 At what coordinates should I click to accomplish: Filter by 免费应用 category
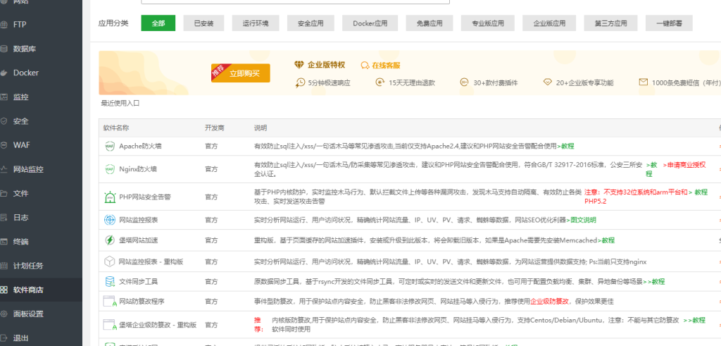[430, 23]
